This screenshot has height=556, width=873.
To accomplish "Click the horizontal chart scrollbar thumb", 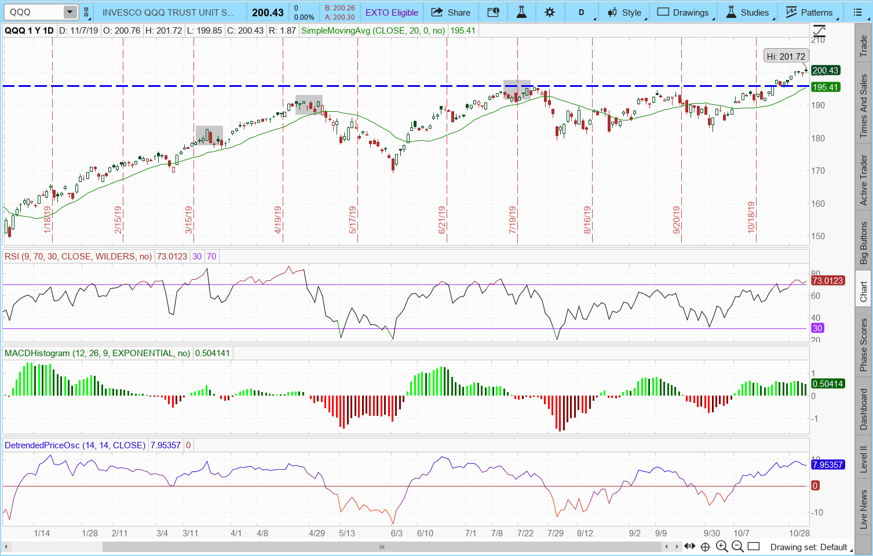I will click(x=382, y=547).
